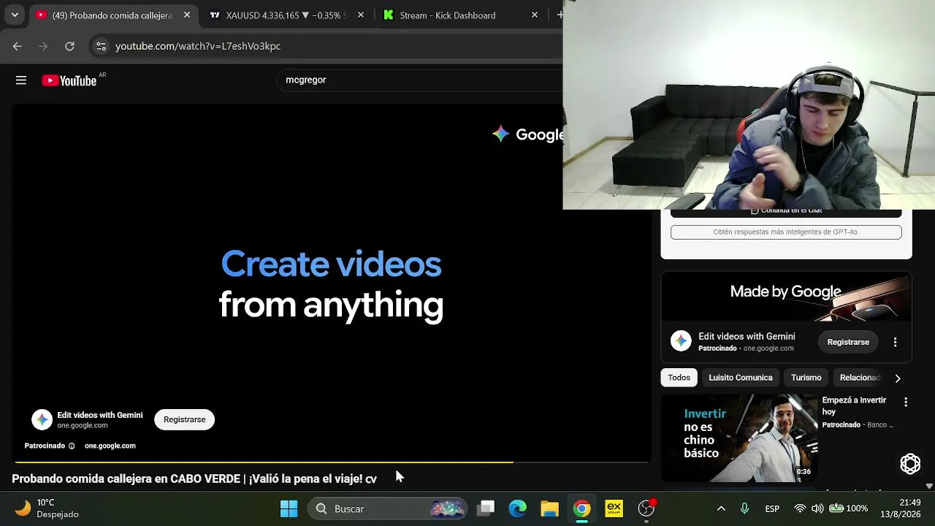Launch Microsoft Edge from the taskbar
The width and height of the screenshot is (935, 526).
518,508
